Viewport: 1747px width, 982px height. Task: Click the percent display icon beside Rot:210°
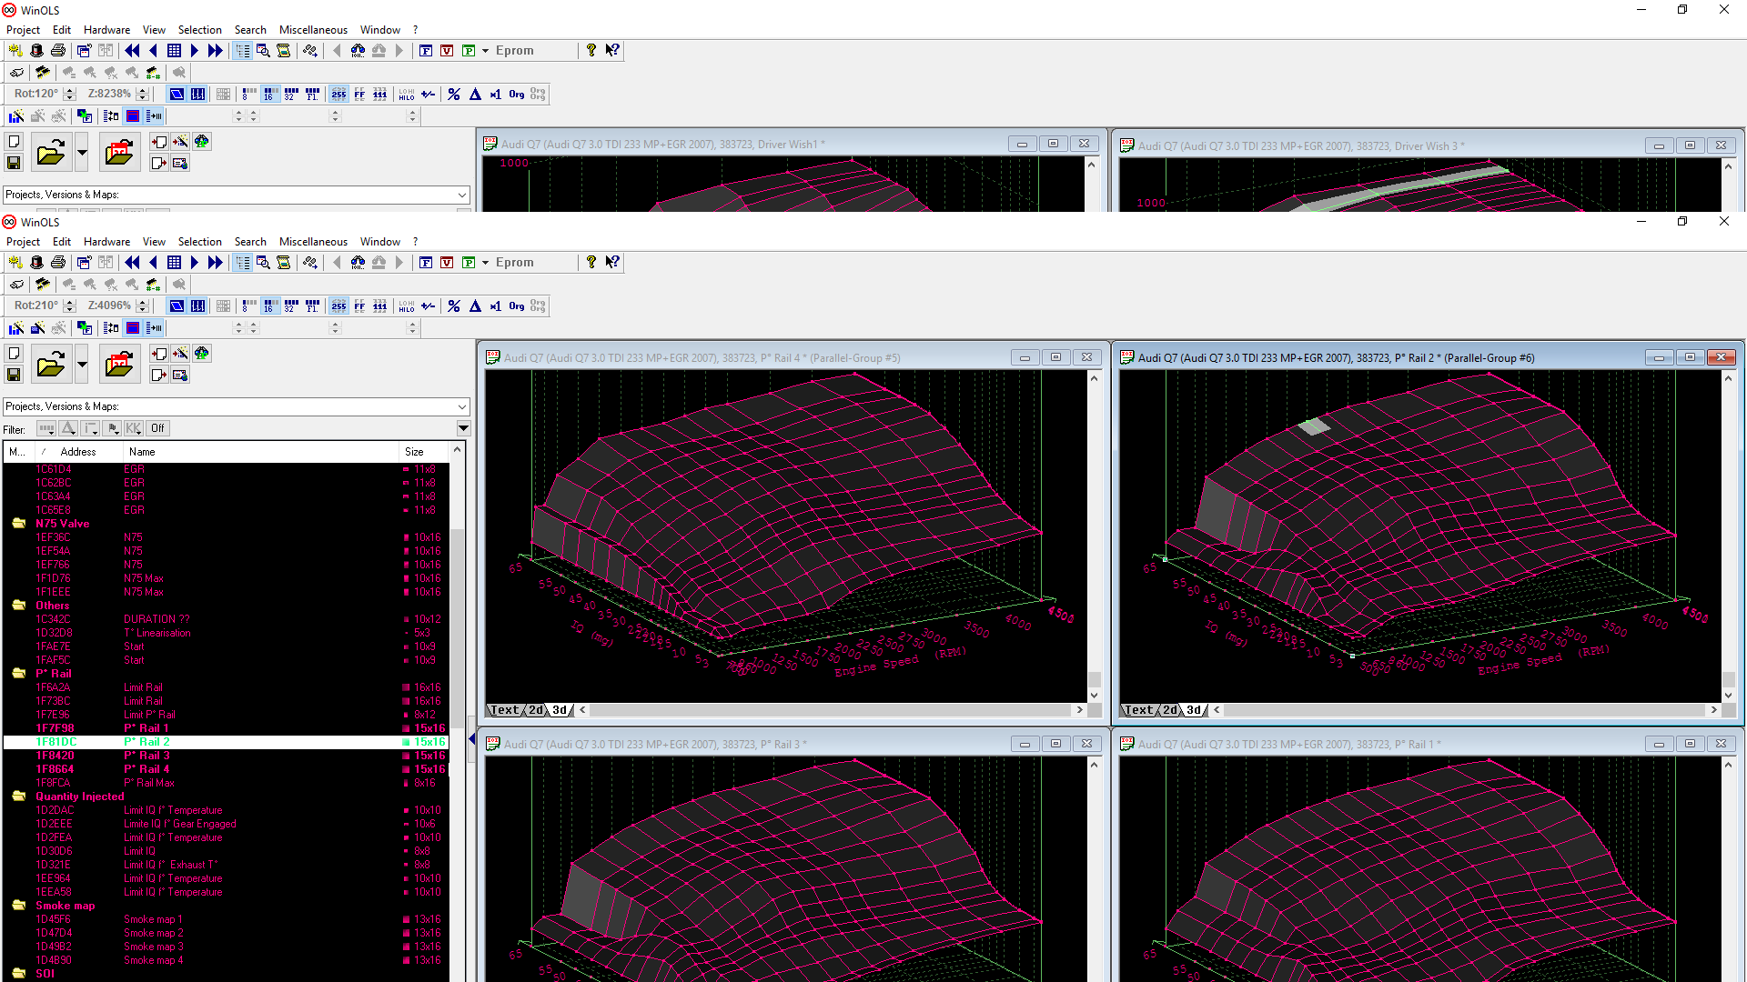tap(454, 306)
